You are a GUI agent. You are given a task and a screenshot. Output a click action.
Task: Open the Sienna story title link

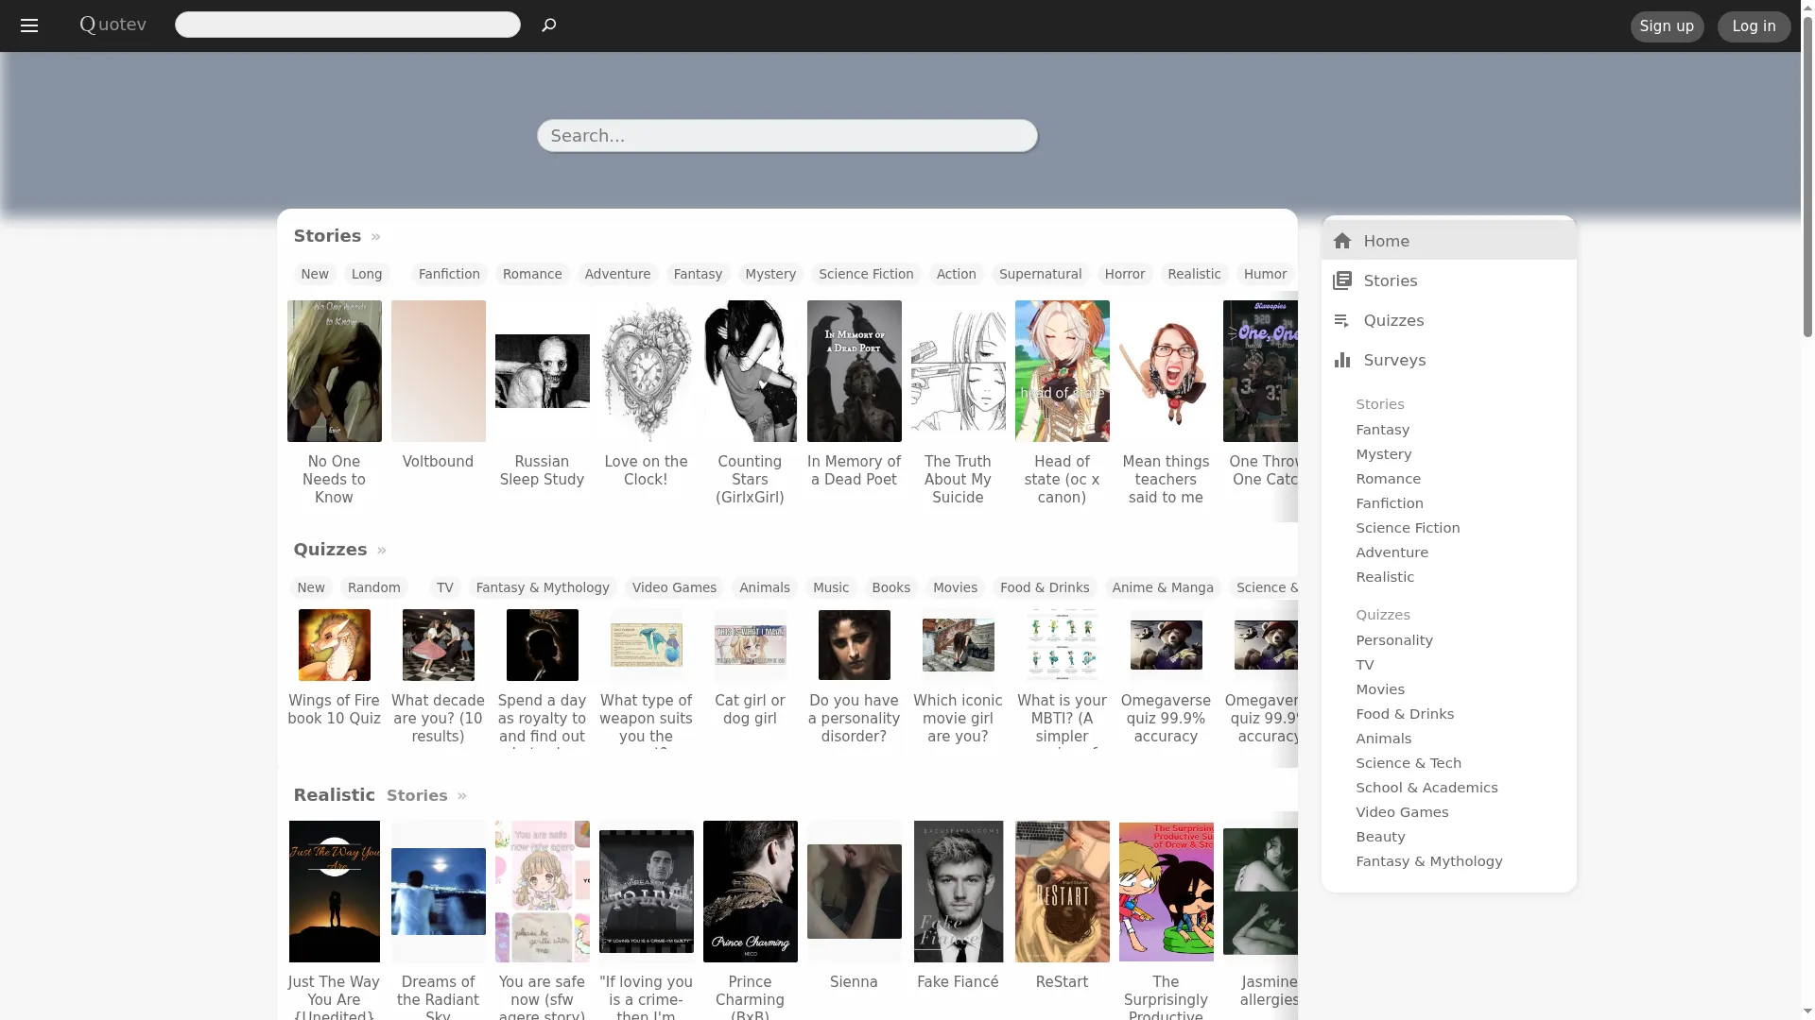854,982
